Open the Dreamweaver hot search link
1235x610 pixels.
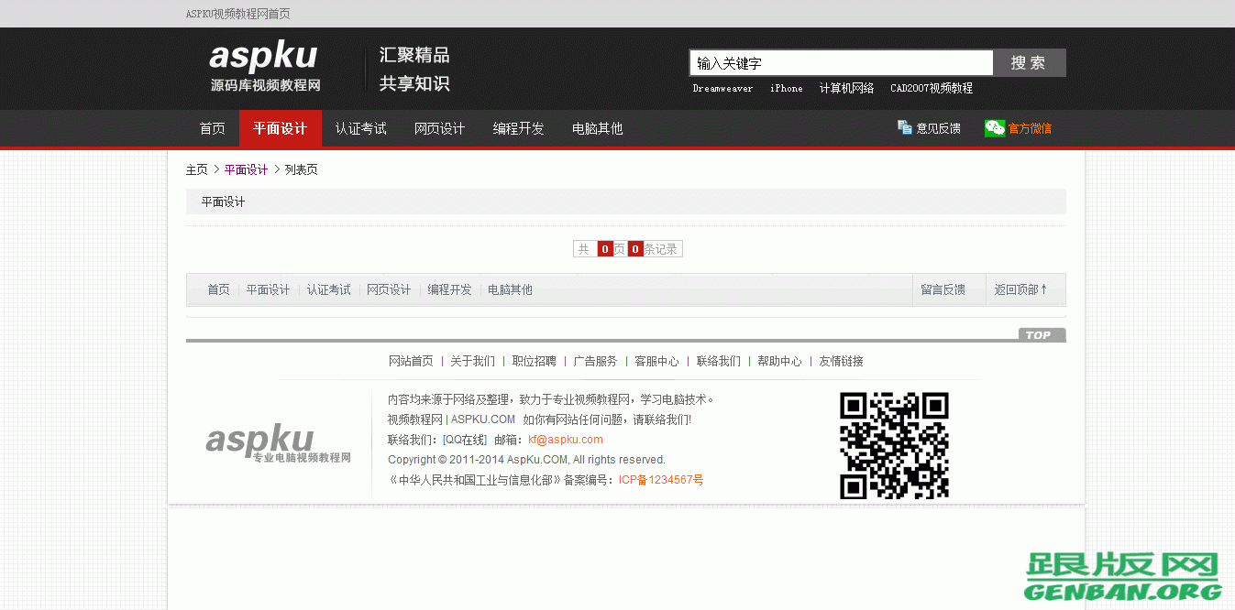723,88
